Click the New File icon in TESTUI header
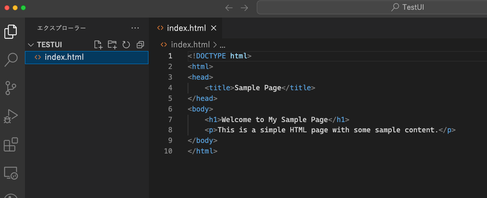Image resolution: width=487 pixels, height=198 pixels. click(99, 45)
